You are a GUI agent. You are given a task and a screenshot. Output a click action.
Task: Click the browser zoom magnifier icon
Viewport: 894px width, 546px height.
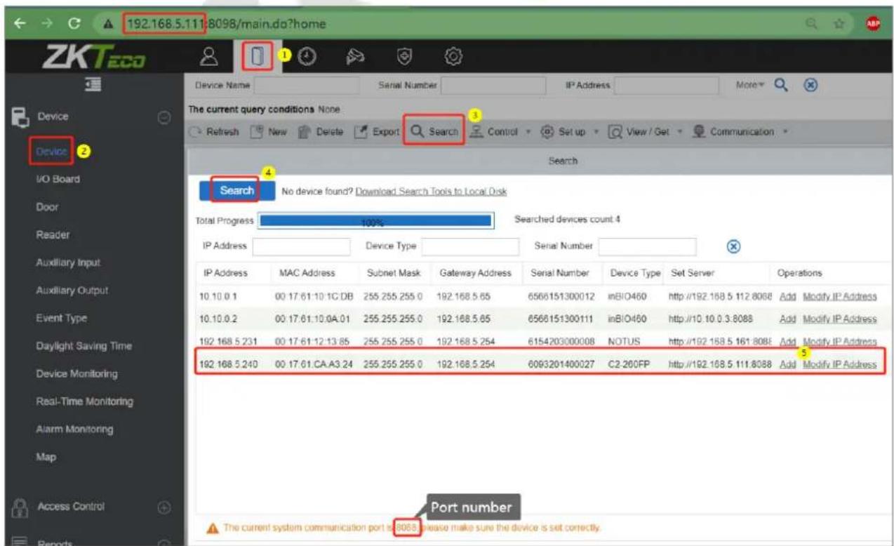click(x=811, y=23)
